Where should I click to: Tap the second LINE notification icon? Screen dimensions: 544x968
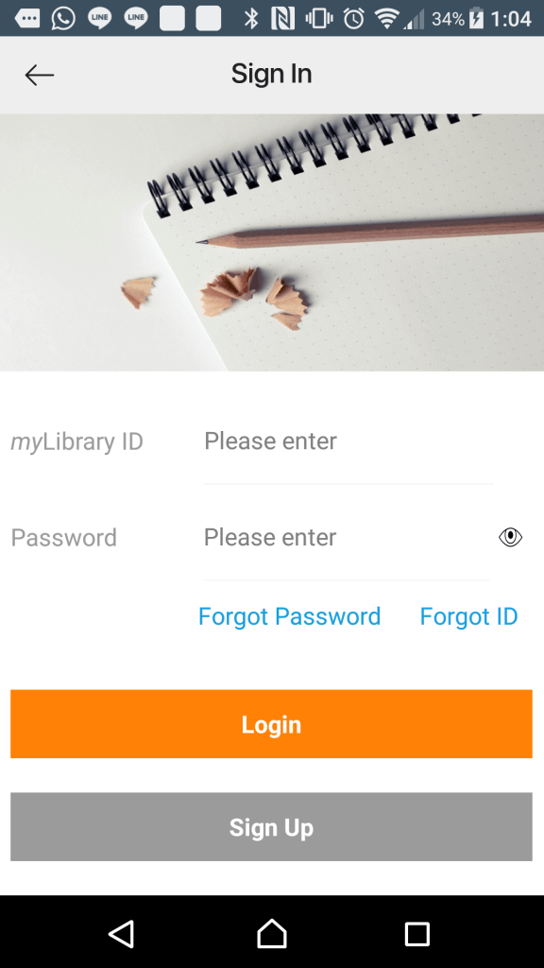coord(136,19)
